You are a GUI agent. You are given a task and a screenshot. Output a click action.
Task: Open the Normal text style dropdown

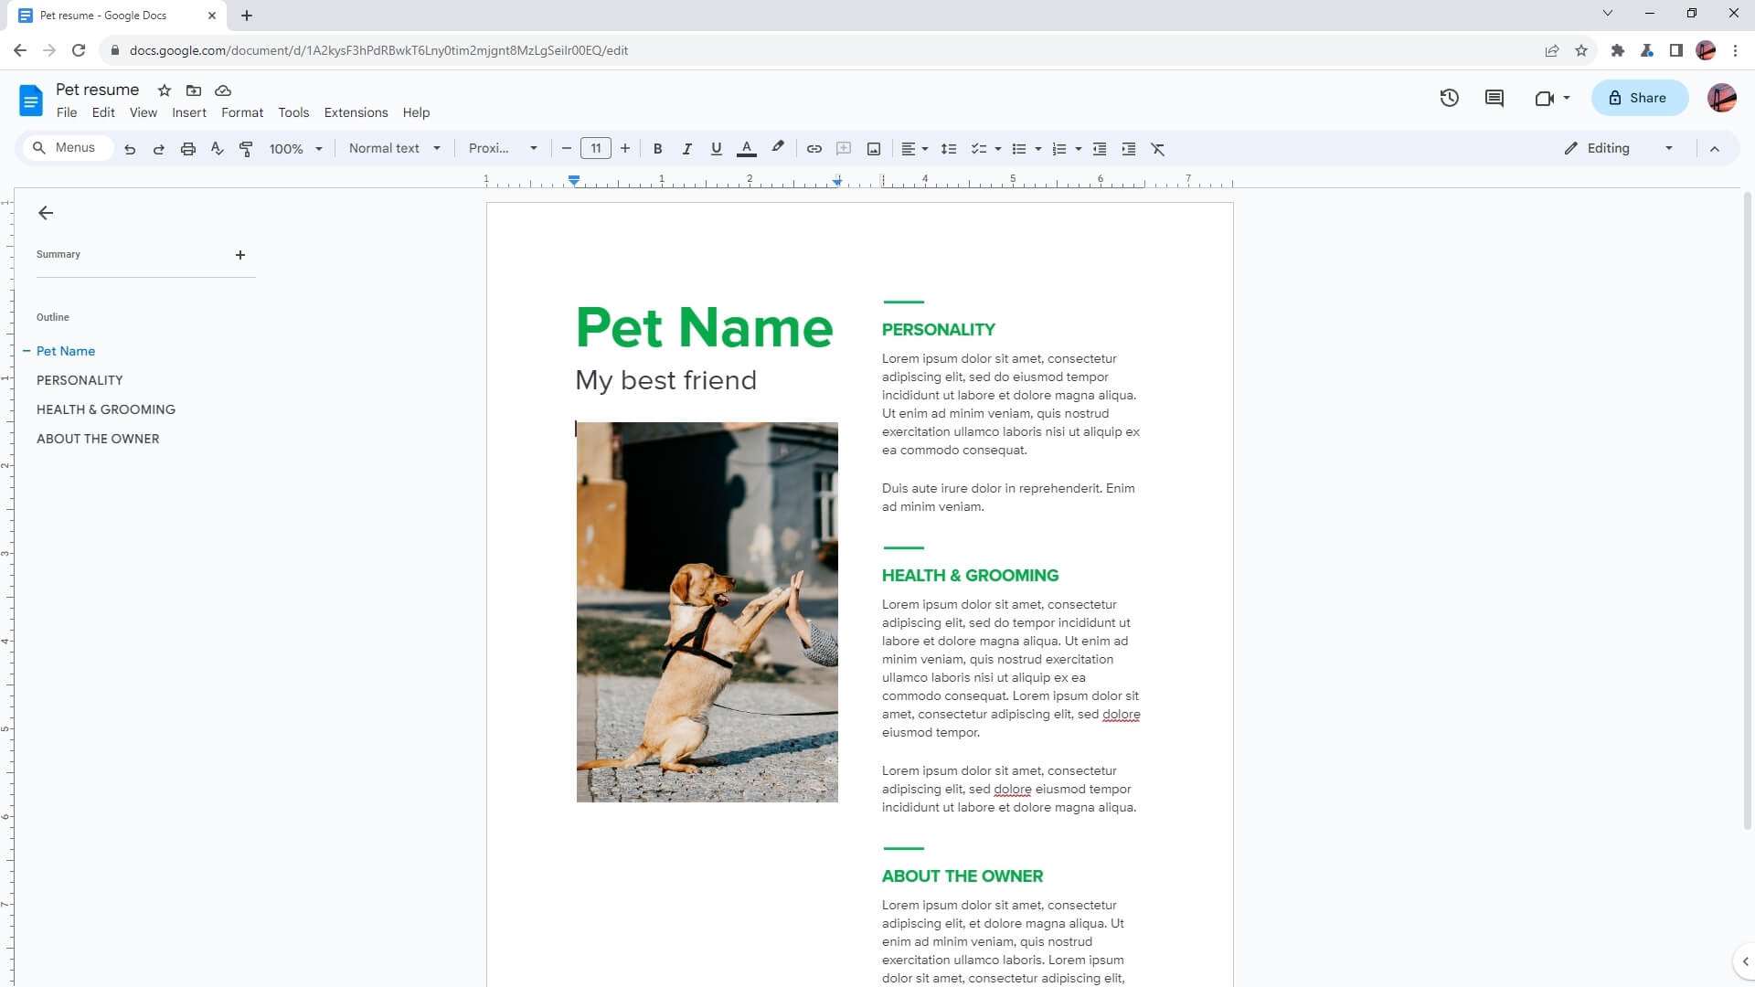(394, 148)
